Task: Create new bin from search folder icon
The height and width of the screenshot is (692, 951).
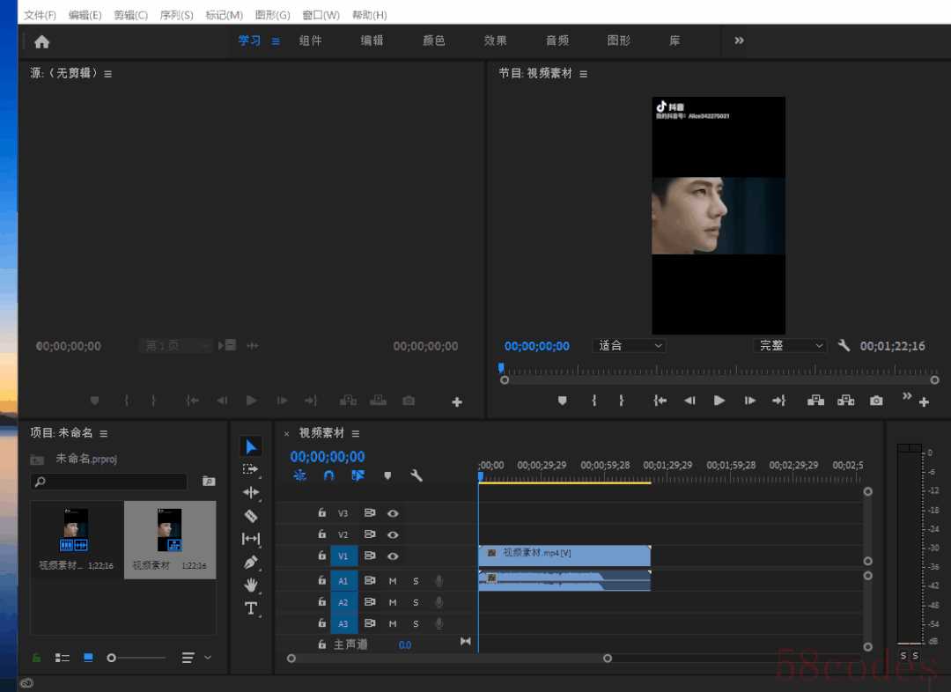Action: pos(209,481)
